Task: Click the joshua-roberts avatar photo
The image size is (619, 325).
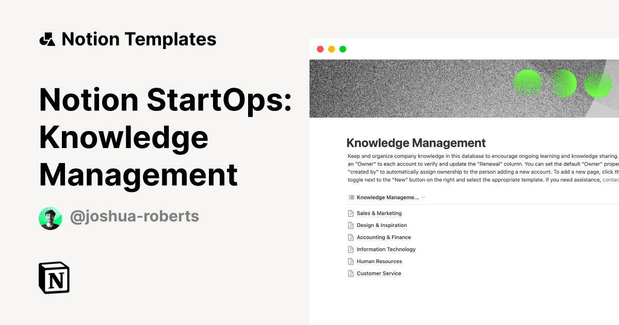Action: click(50, 219)
